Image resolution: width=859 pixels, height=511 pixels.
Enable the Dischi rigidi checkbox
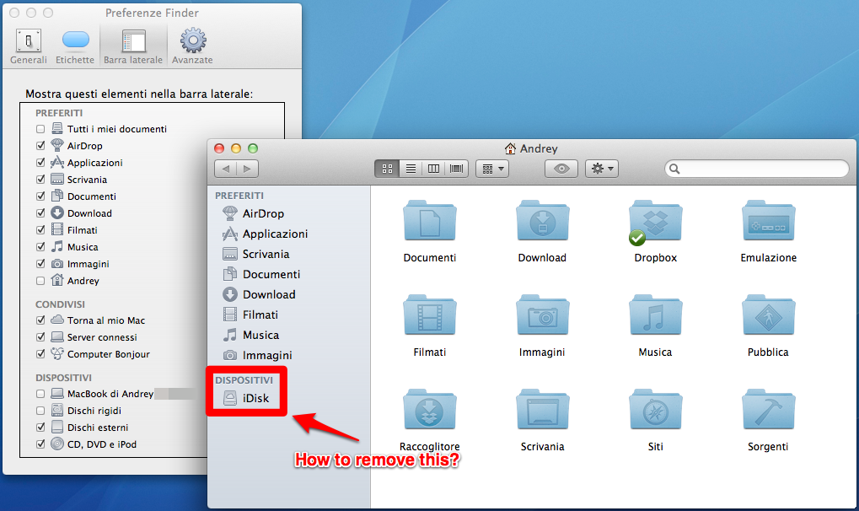(40, 411)
